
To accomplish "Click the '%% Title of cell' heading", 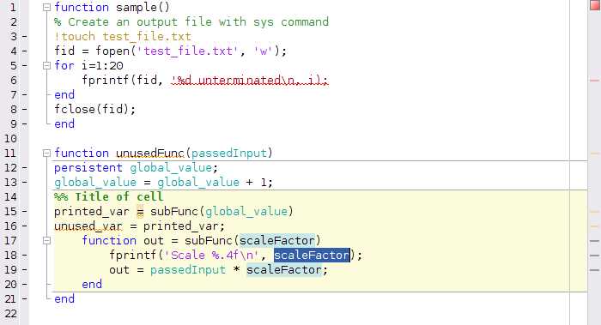I will [x=109, y=196].
